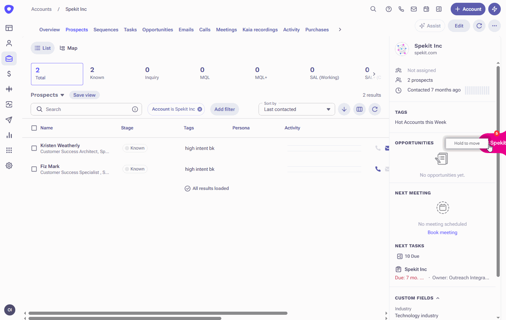The width and height of the screenshot is (506, 320).
Task: Open the Kaia waveform icon in sidebar
Action: pos(9,89)
